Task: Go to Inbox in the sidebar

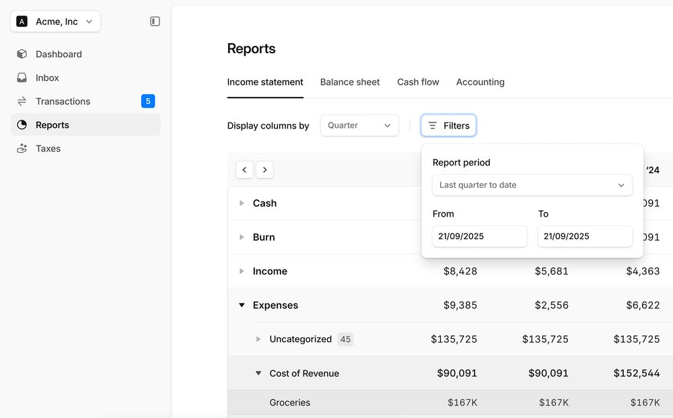Action: (x=85, y=77)
